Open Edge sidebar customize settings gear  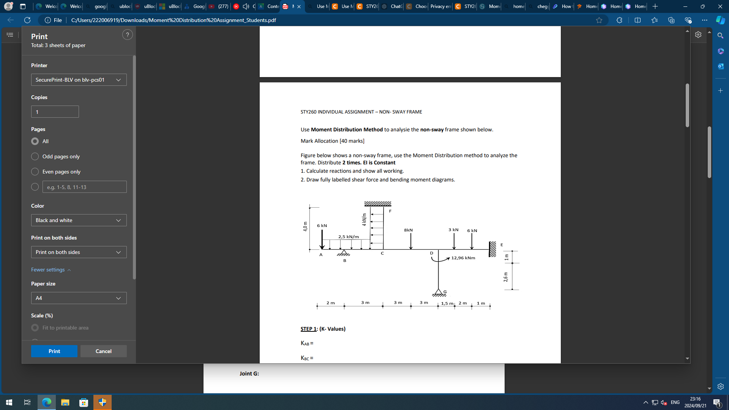[x=720, y=386]
